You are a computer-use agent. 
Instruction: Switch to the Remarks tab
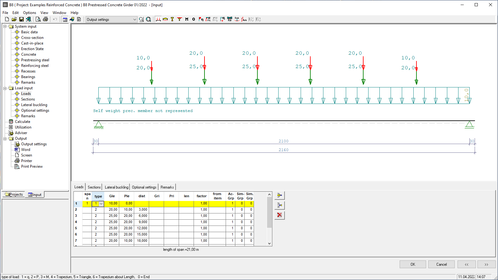coord(167,187)
